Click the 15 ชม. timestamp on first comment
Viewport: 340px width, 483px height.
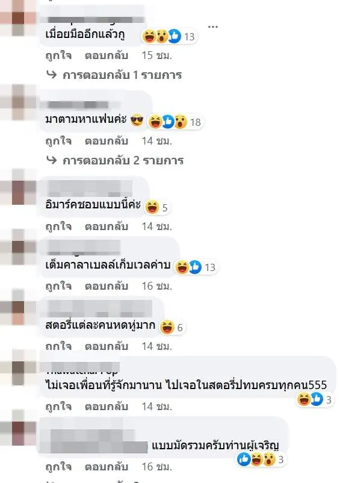click(156, 55)
